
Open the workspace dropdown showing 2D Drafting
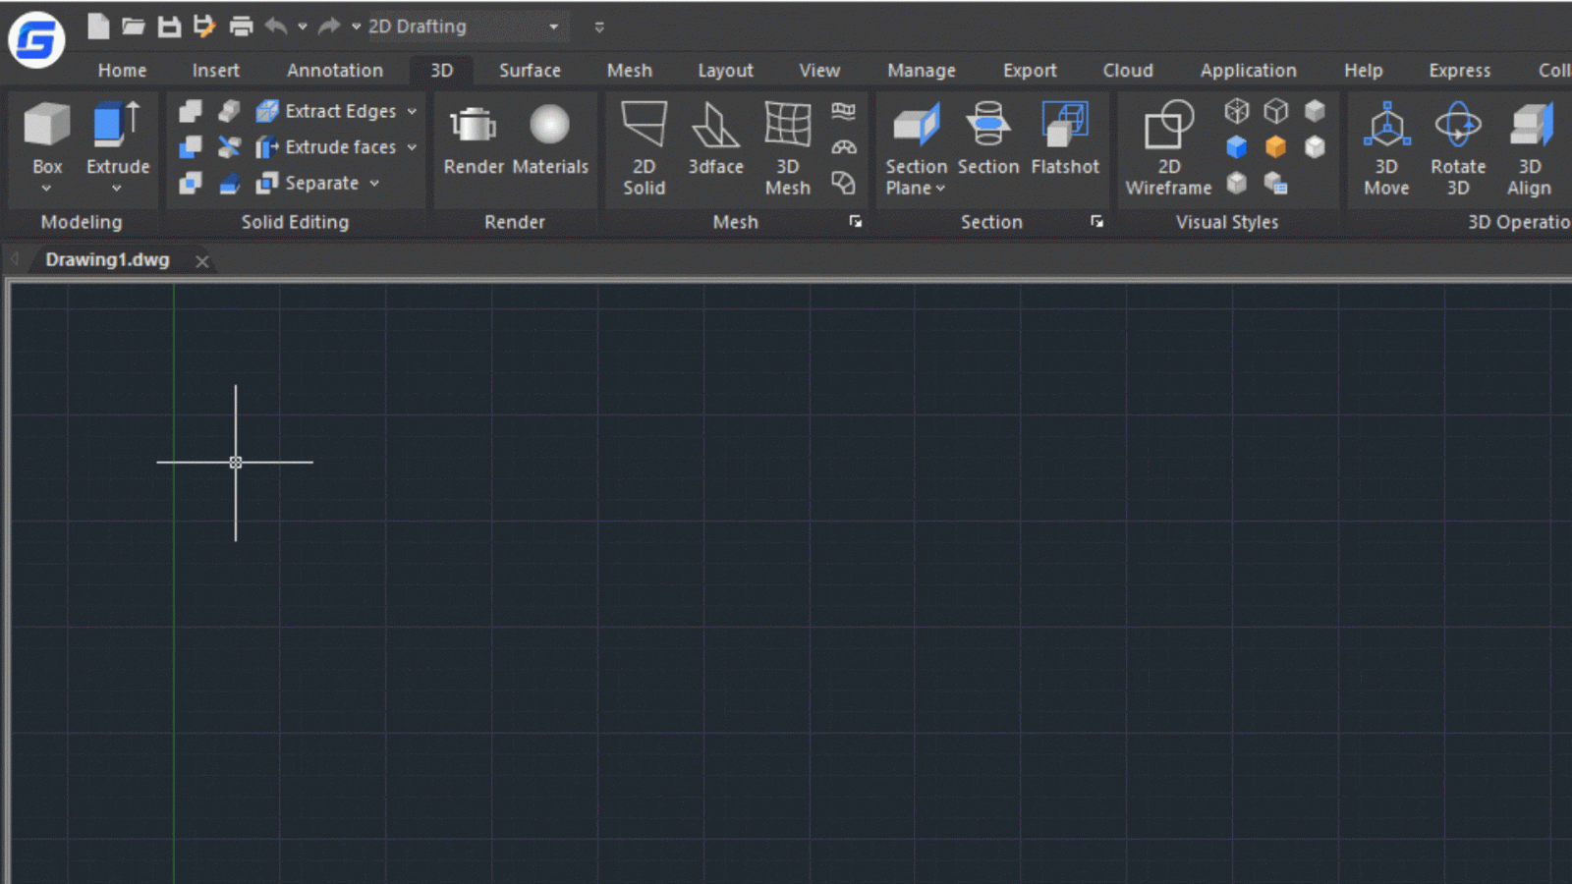[553, 27]
